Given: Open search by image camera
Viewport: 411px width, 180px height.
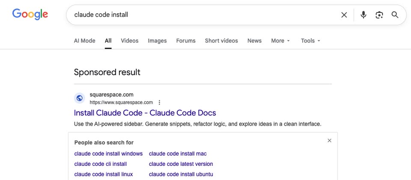Looking at the screenshot, I should tap(379, 15).
